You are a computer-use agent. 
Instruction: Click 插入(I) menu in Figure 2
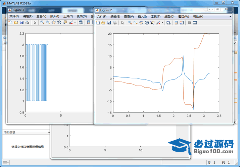click(143, 16)
